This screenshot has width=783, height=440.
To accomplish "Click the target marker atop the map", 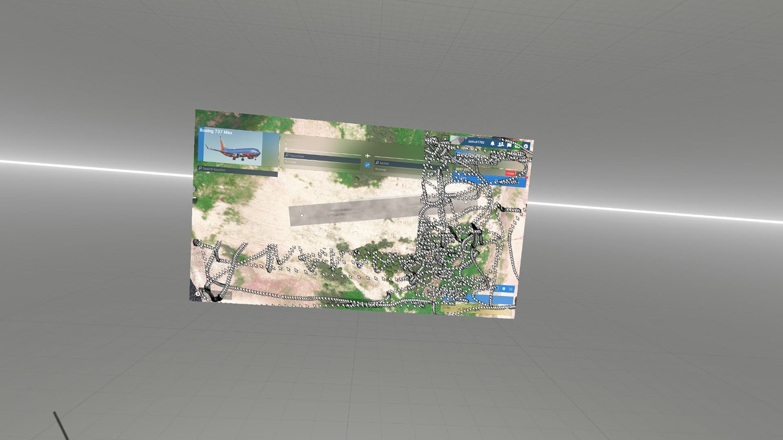I will coord(296,121).
